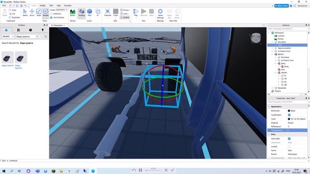The image size is (310, 174).
Task: Switch to the TEST ribbon tab
Action: coord(51,5)
